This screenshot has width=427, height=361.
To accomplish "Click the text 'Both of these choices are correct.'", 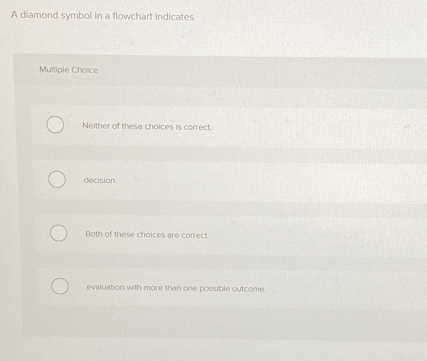I will (x=146, y=235).
